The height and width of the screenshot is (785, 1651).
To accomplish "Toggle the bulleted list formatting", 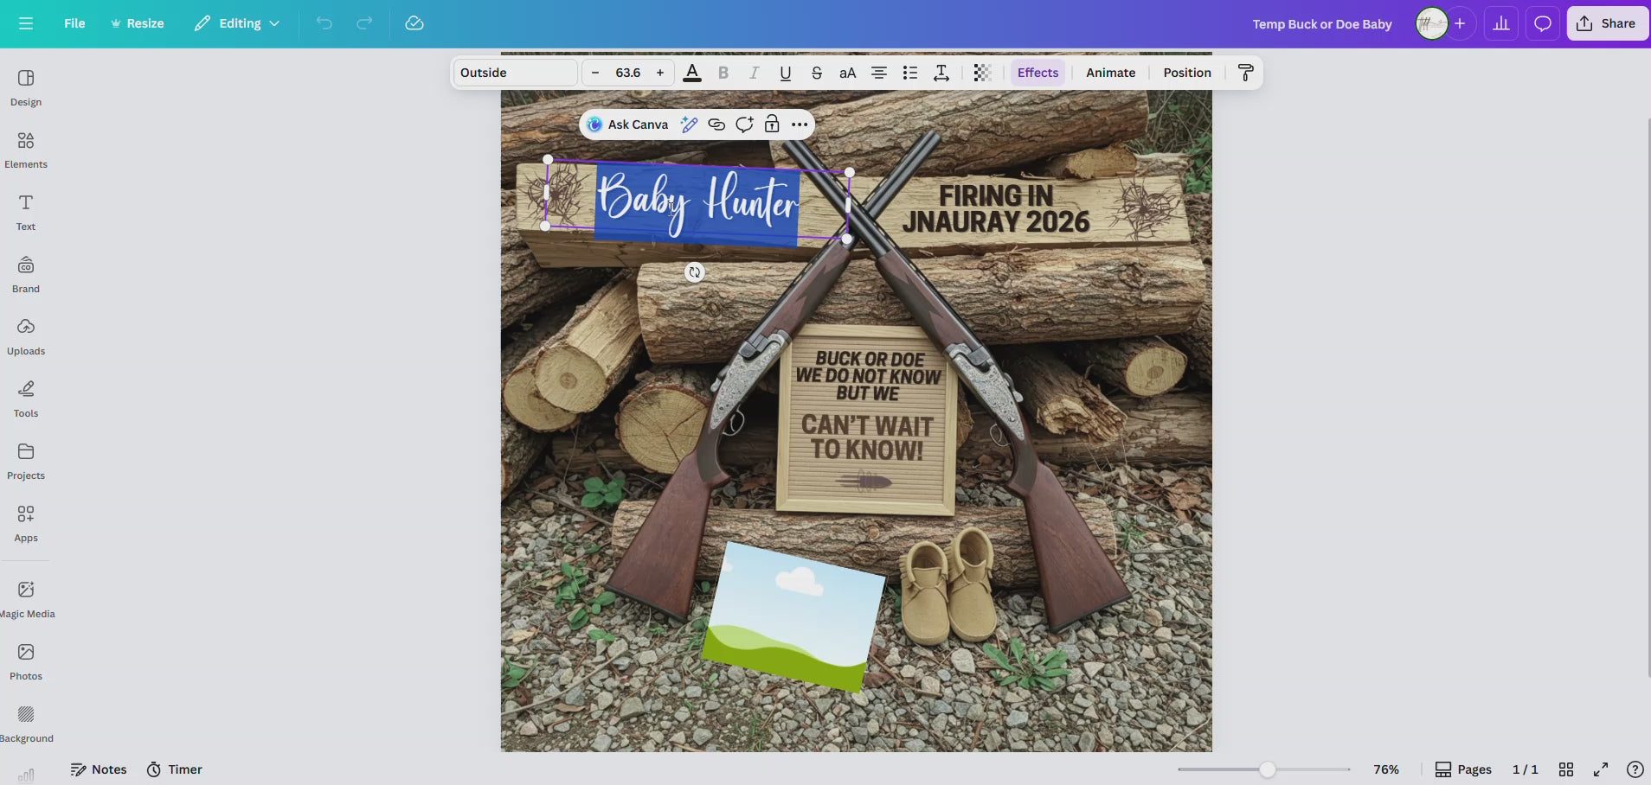I will [910, 73].
